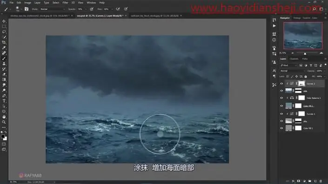Enable airbrush-style build-up
The image size is (328, 184).
118,9
